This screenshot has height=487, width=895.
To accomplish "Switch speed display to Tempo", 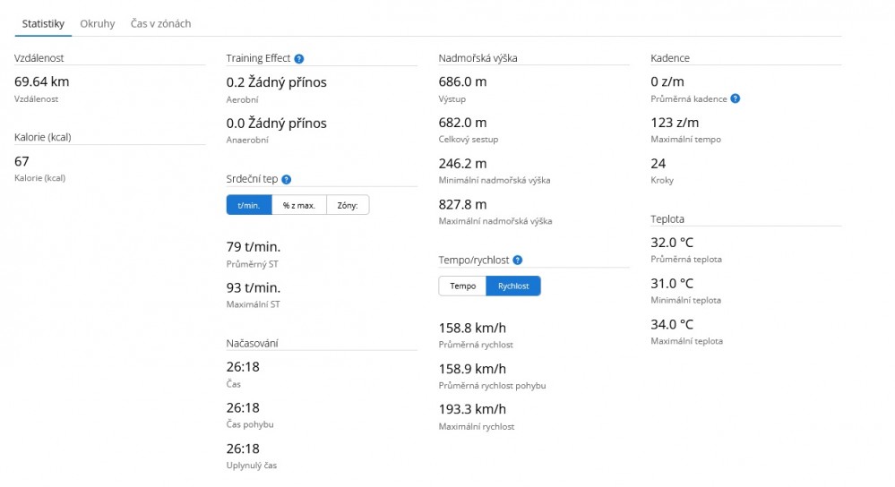I will 462,286.
